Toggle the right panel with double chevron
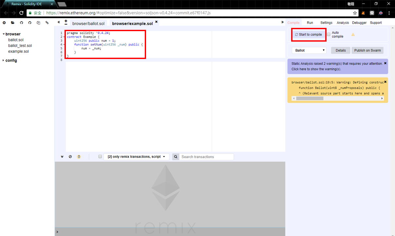 click(x=282, y=22)
